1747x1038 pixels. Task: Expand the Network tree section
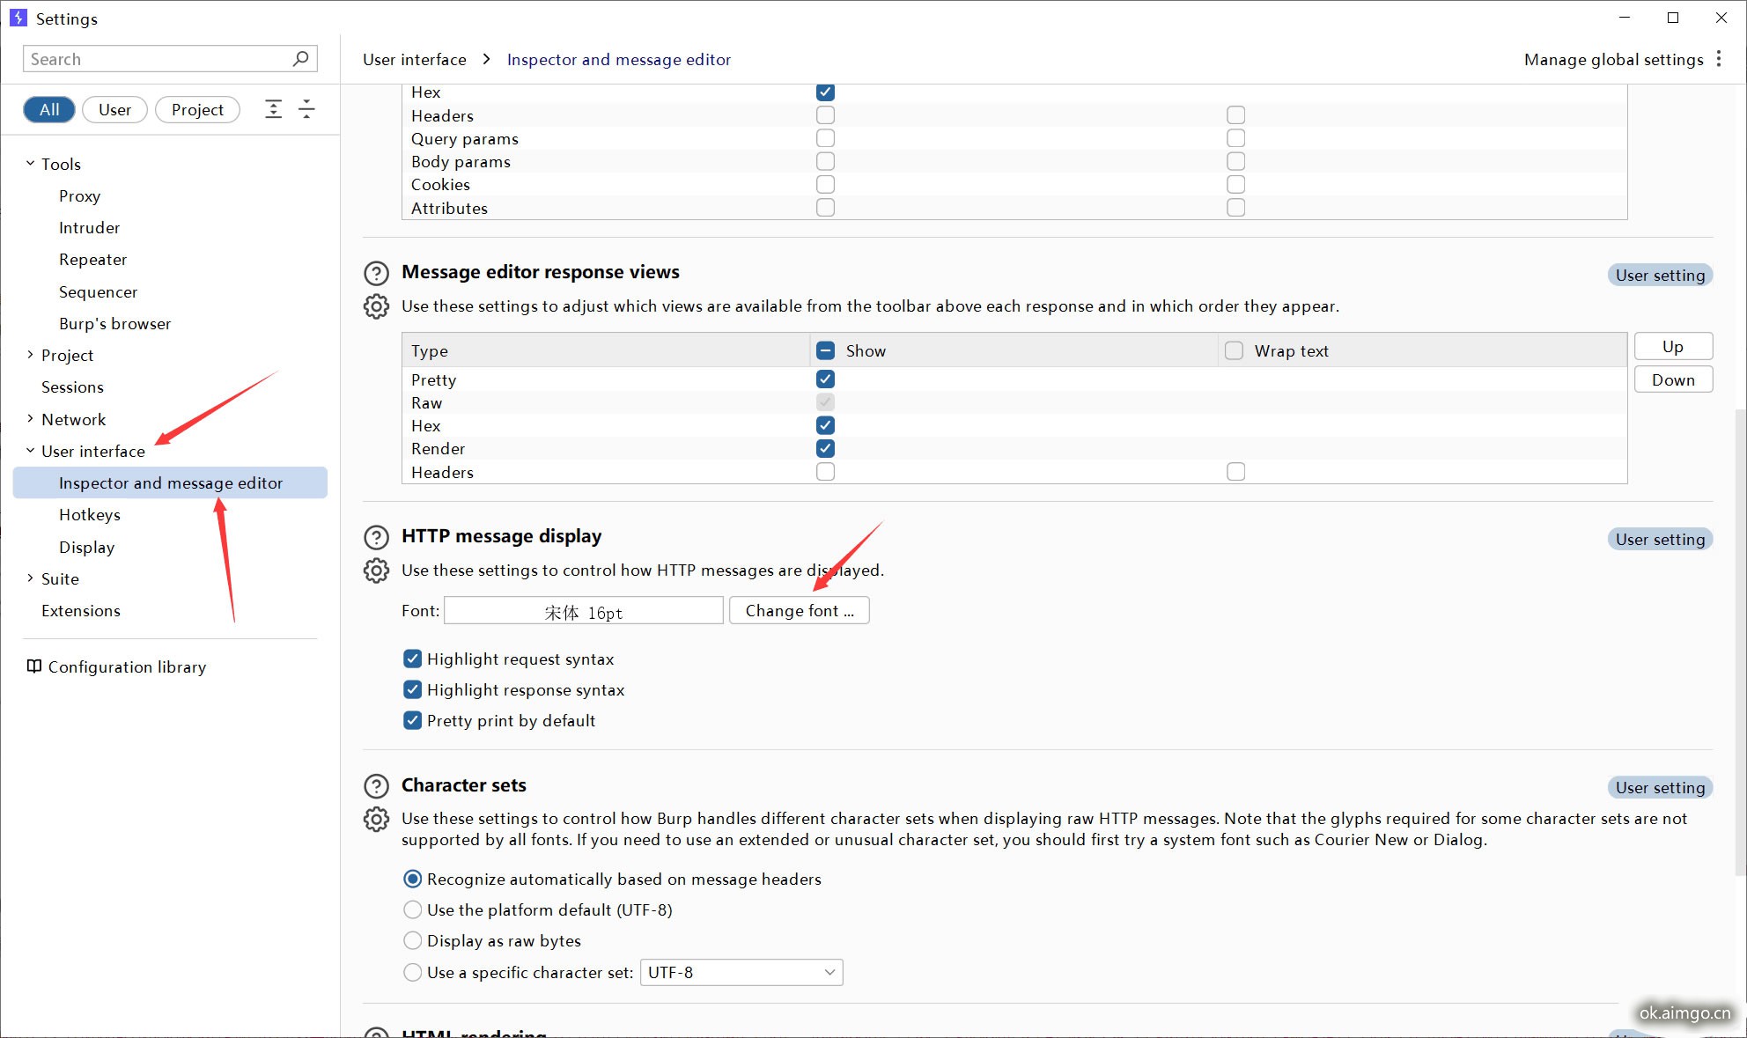(30, 419)
